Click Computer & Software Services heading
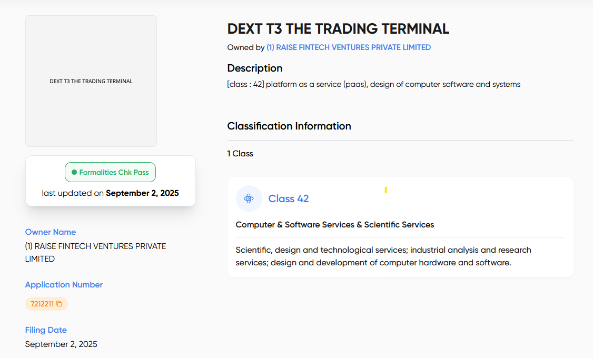The height and width of the screenshot is (358, 593). (x=334, y=225)
